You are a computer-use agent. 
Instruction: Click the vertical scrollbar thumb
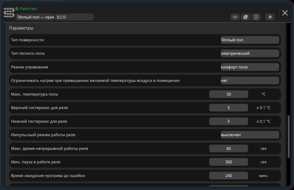(x=288, y=137)
